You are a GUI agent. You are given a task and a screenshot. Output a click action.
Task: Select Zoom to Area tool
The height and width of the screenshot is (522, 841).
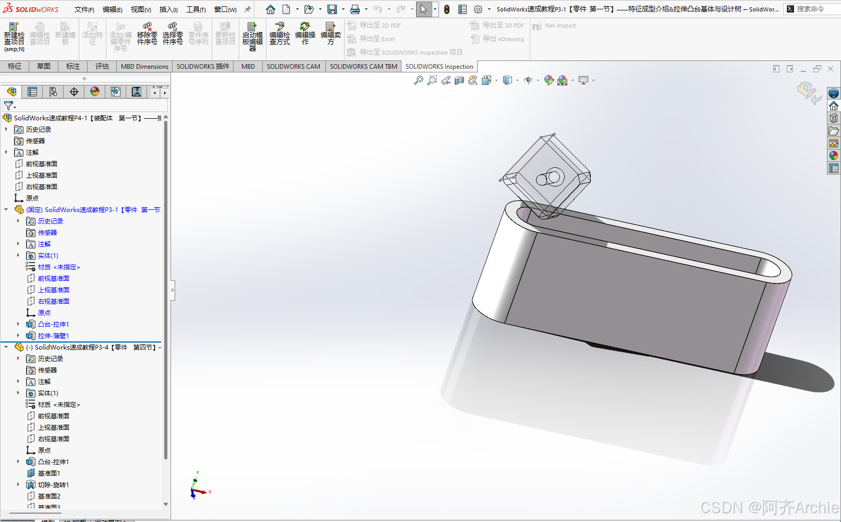[432, 80]
